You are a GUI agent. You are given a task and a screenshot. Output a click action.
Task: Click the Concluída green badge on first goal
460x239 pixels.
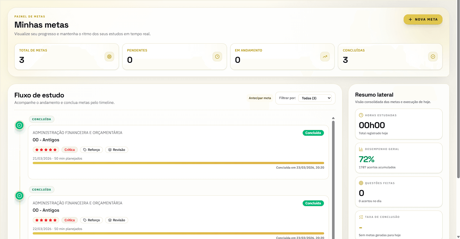pyautogui.click(x=313, y=133)
